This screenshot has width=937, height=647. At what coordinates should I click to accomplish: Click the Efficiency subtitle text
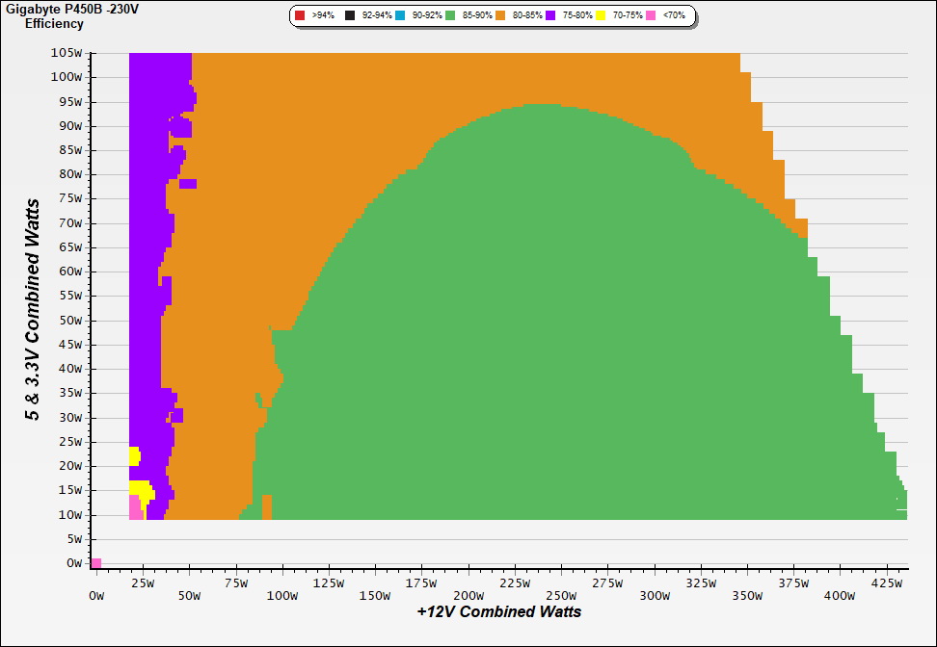tap(54, 24)
